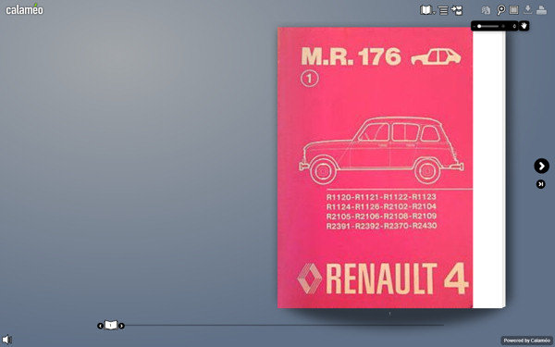
Task: Click the print publication icon
Action: (x=541, y=10)
